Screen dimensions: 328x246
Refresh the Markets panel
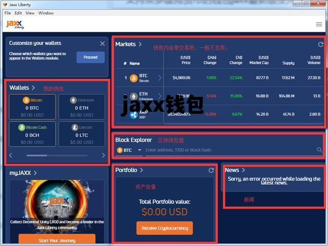320,45
